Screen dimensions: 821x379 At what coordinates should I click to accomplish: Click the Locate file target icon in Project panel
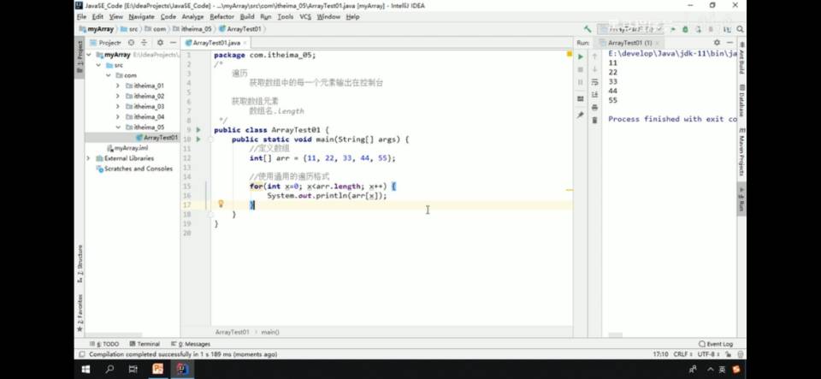point(131,43)
